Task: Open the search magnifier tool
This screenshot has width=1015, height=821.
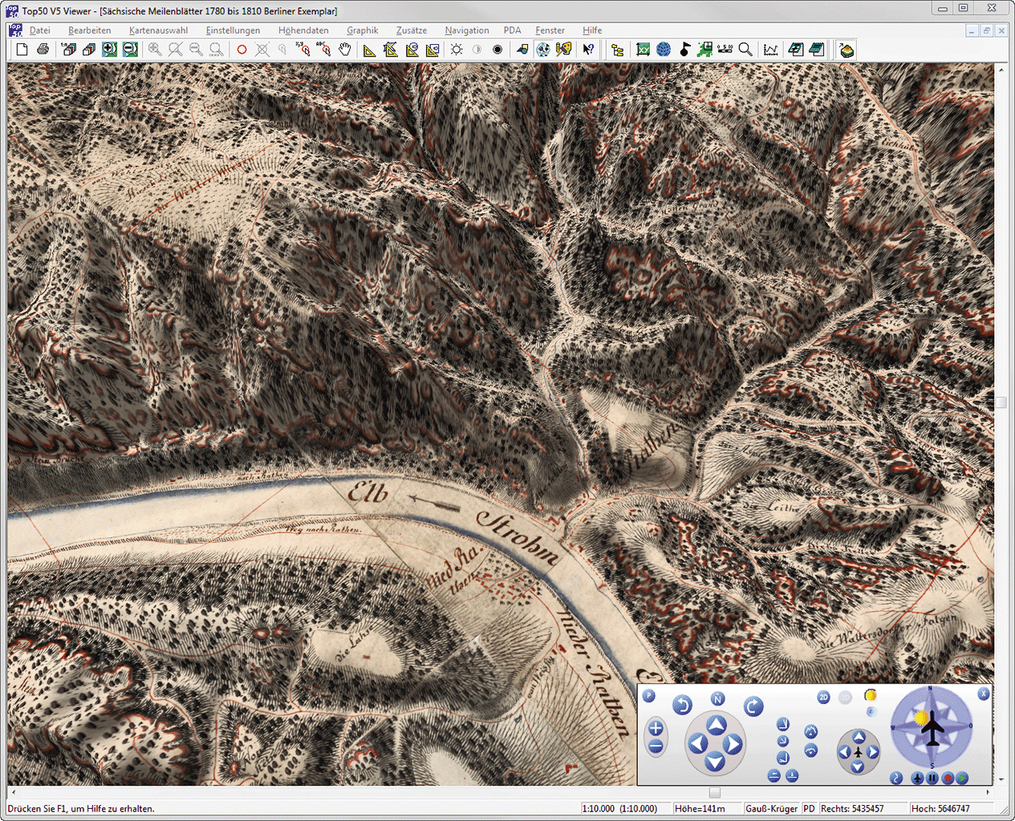Action: point(745,50)
